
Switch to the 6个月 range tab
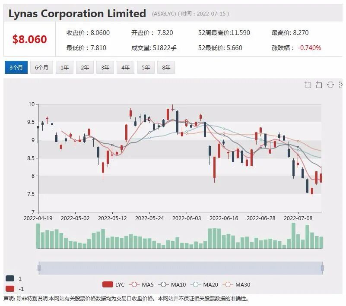click(x=41, y=67)
